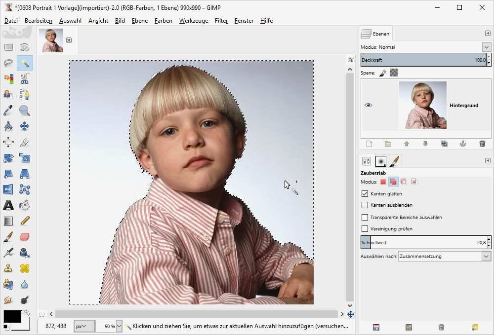The width and height of the screenshot is (494, 335).
Task: Select the Text tool in the toolbox
Action: (8, 205)
